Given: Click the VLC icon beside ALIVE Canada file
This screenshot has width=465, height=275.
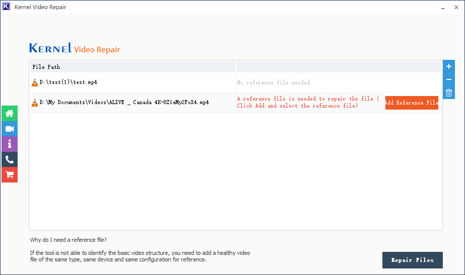Looking at the screenshot, I should click(x=35, y=103).
